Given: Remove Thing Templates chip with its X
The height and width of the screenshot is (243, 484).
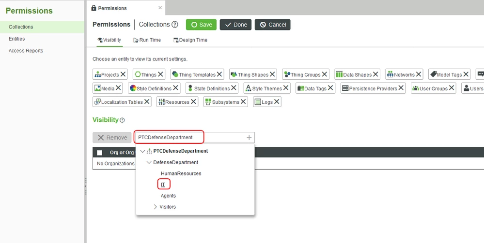Looking at the screenshot, I should click(x=219, y=74).
